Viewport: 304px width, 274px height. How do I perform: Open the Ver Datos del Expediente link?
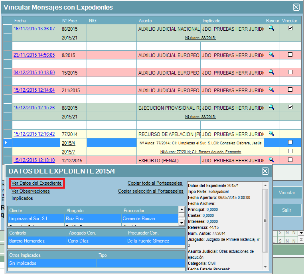click(36, 183)
